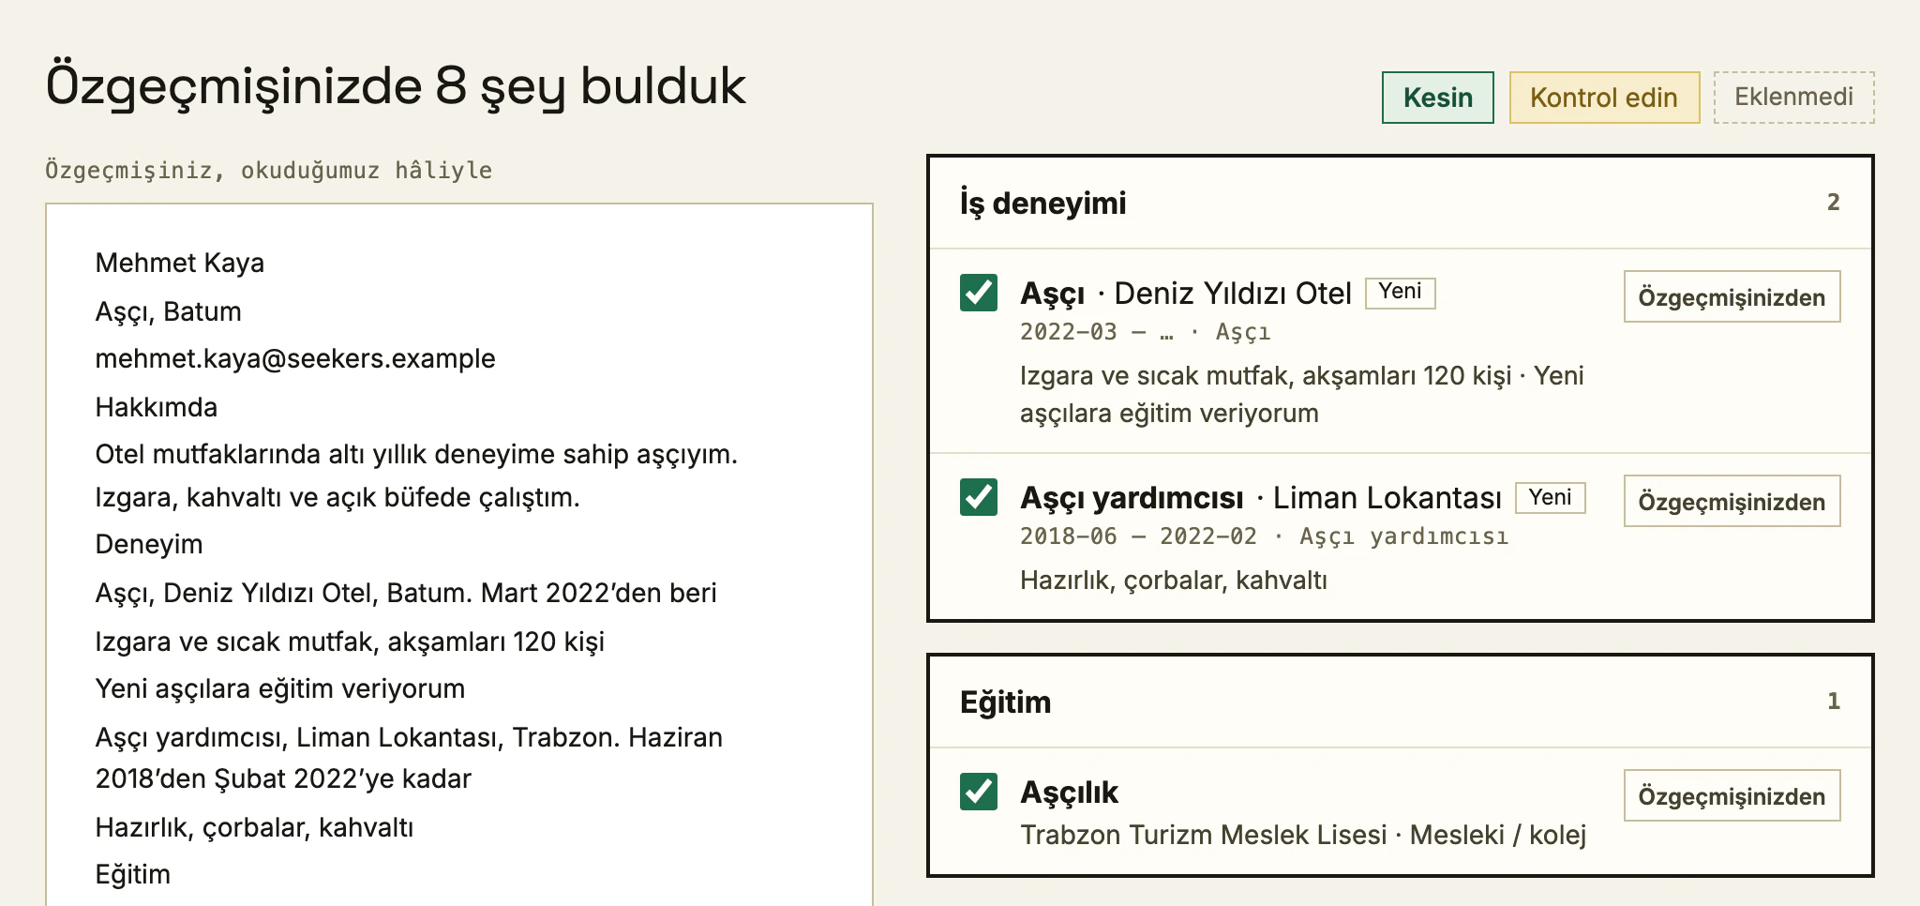
Task: Uncheck the Aşçı yardımcısı at Liman Lokantası checkbox
Action: [x=979, y=497]
